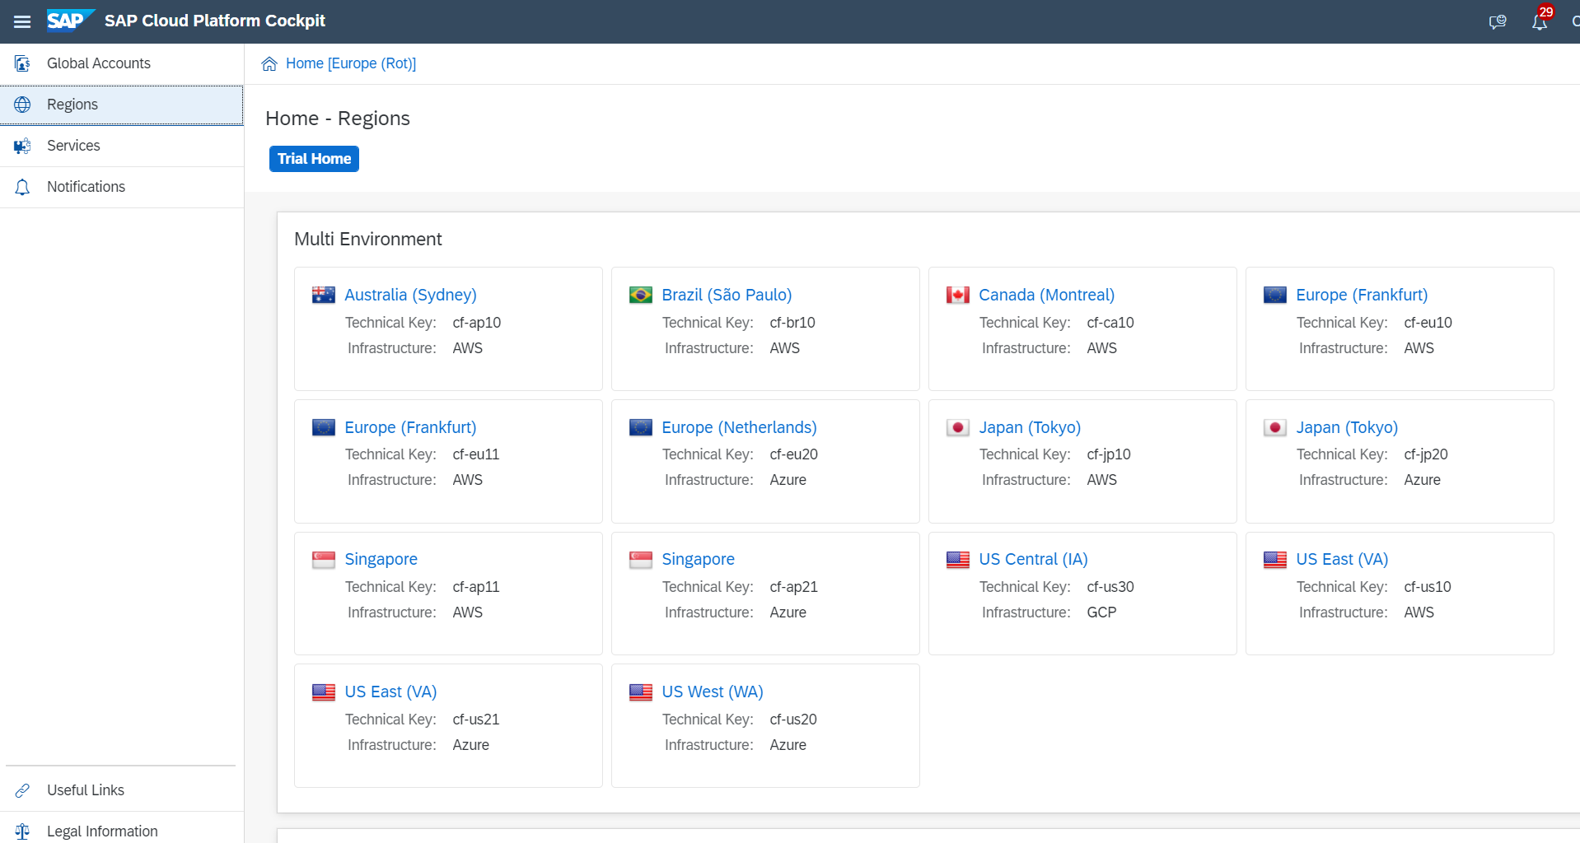The height and width of the screenshot is (843, 1580).
Task: Open the US Central (IA) region link
Action: pos(1033,559)
